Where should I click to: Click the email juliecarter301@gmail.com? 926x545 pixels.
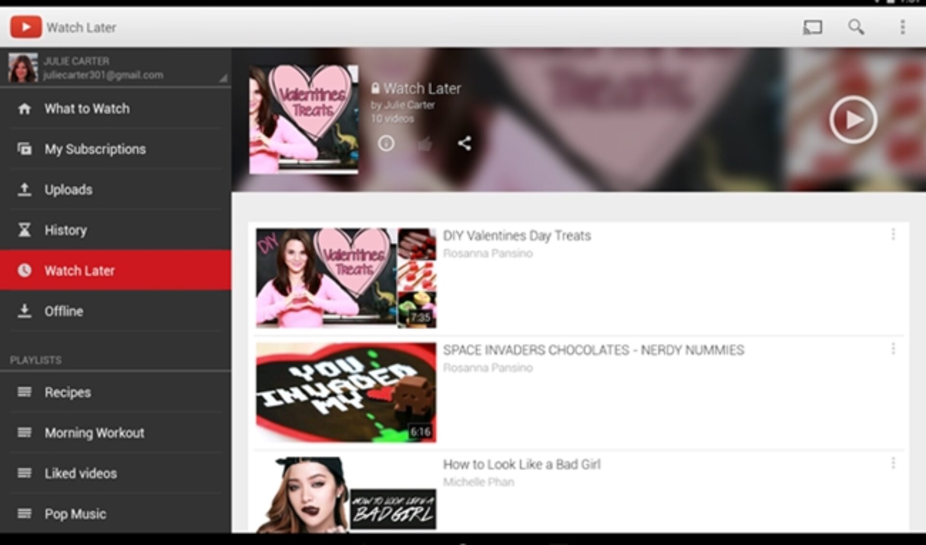click(x=103, y=75)
